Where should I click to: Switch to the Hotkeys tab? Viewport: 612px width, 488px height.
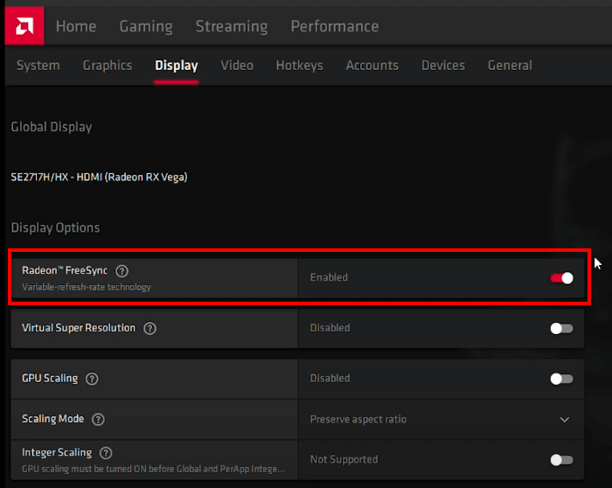tap(299, 66)
